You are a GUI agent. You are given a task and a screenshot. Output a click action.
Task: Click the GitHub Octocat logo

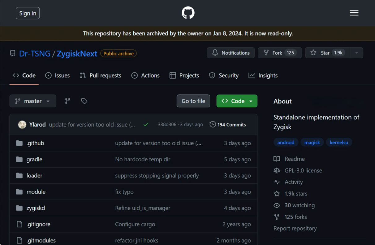click(x=188, y=13)
